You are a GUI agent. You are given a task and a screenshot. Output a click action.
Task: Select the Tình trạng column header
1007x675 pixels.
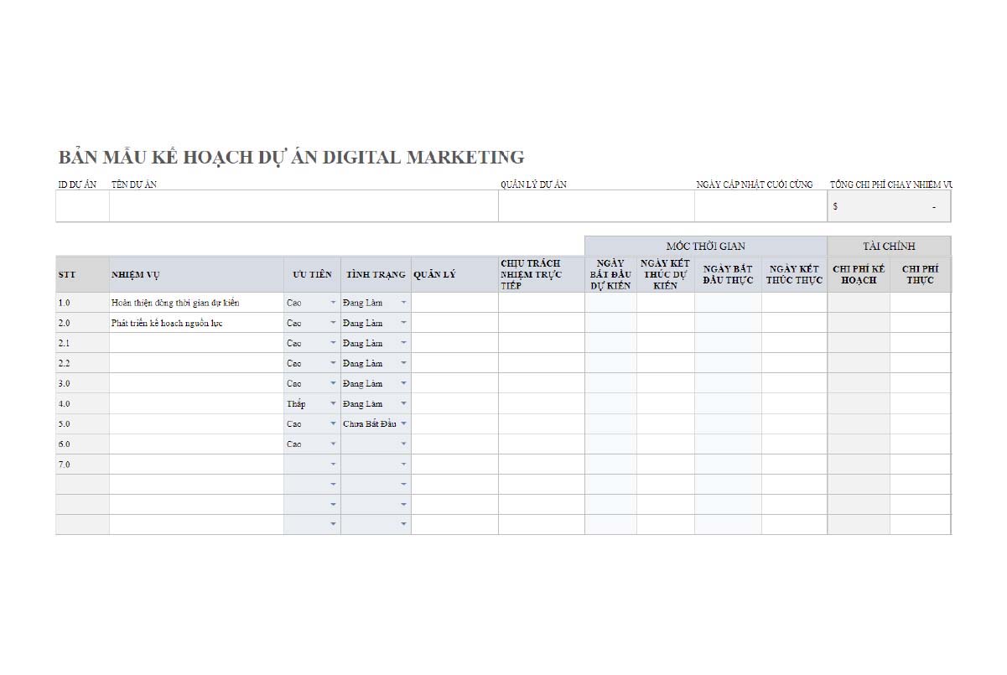pyautogui.click(x=376, y=274)
